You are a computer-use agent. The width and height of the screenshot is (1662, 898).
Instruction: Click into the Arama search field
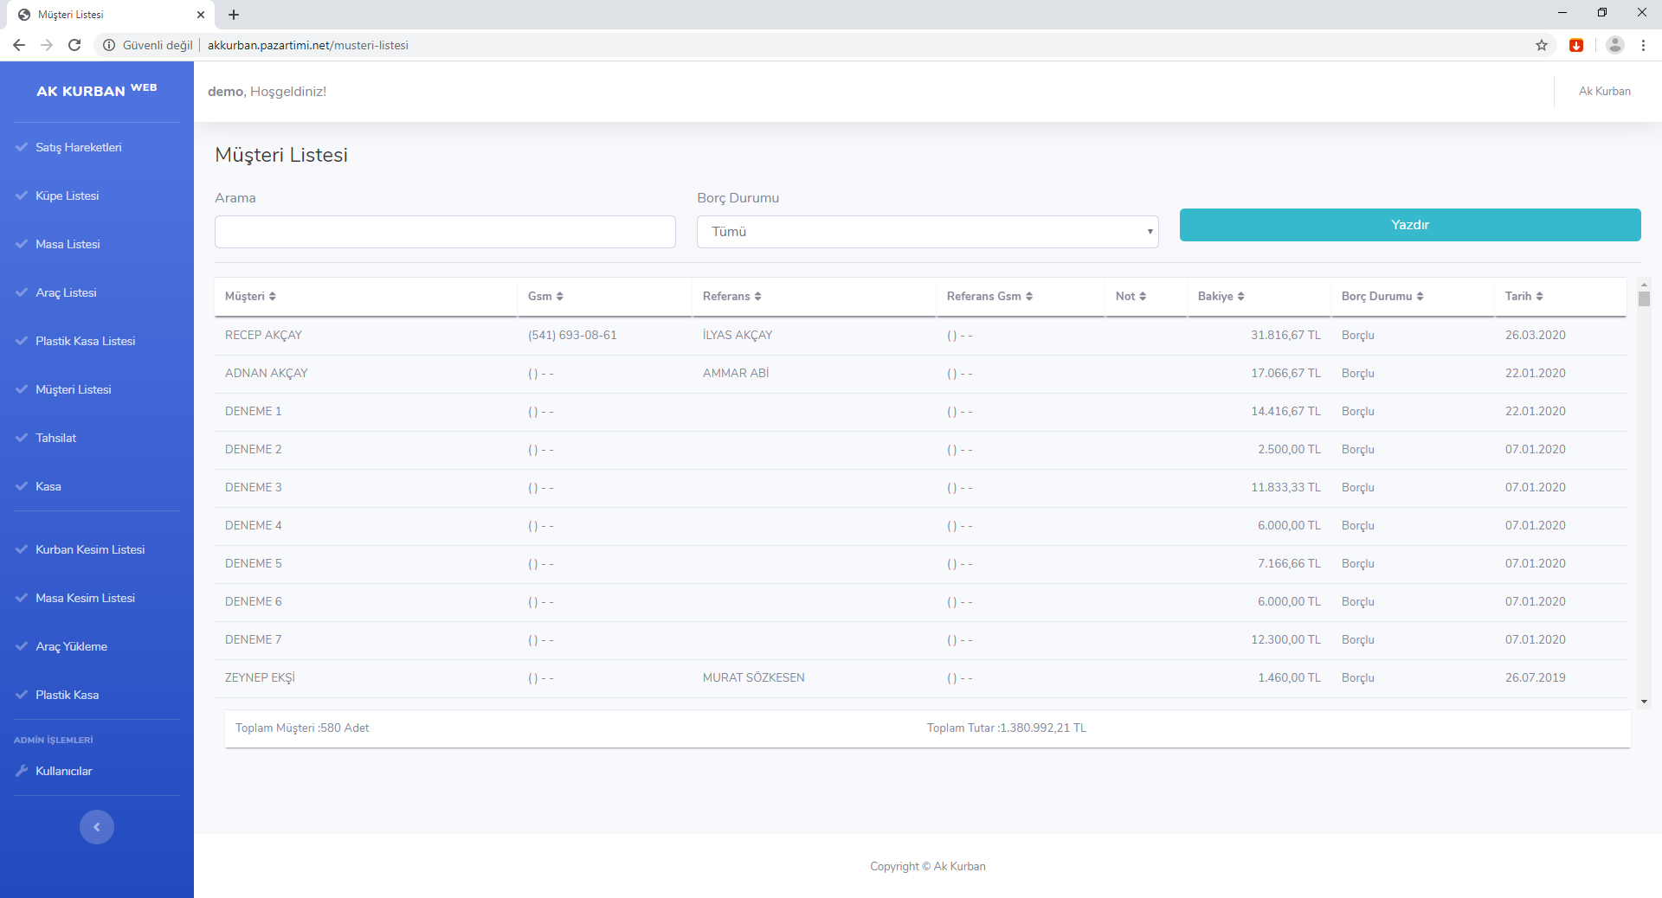click(445, 232)
